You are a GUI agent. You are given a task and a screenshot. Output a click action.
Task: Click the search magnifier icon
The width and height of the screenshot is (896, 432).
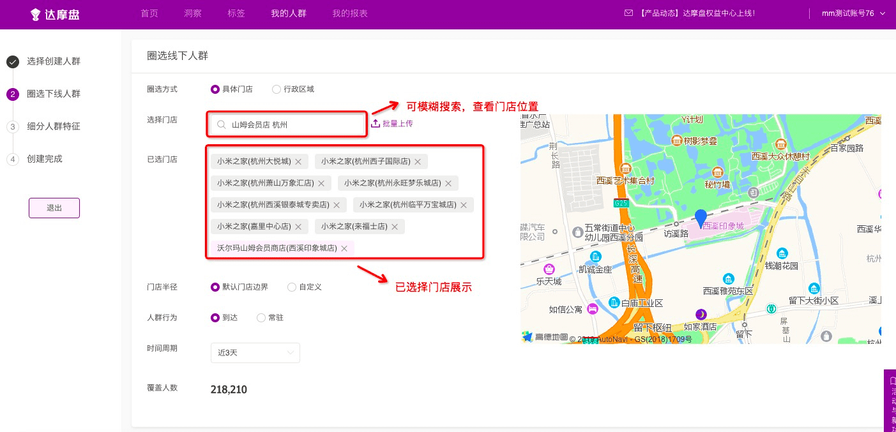tap(222, 124)
